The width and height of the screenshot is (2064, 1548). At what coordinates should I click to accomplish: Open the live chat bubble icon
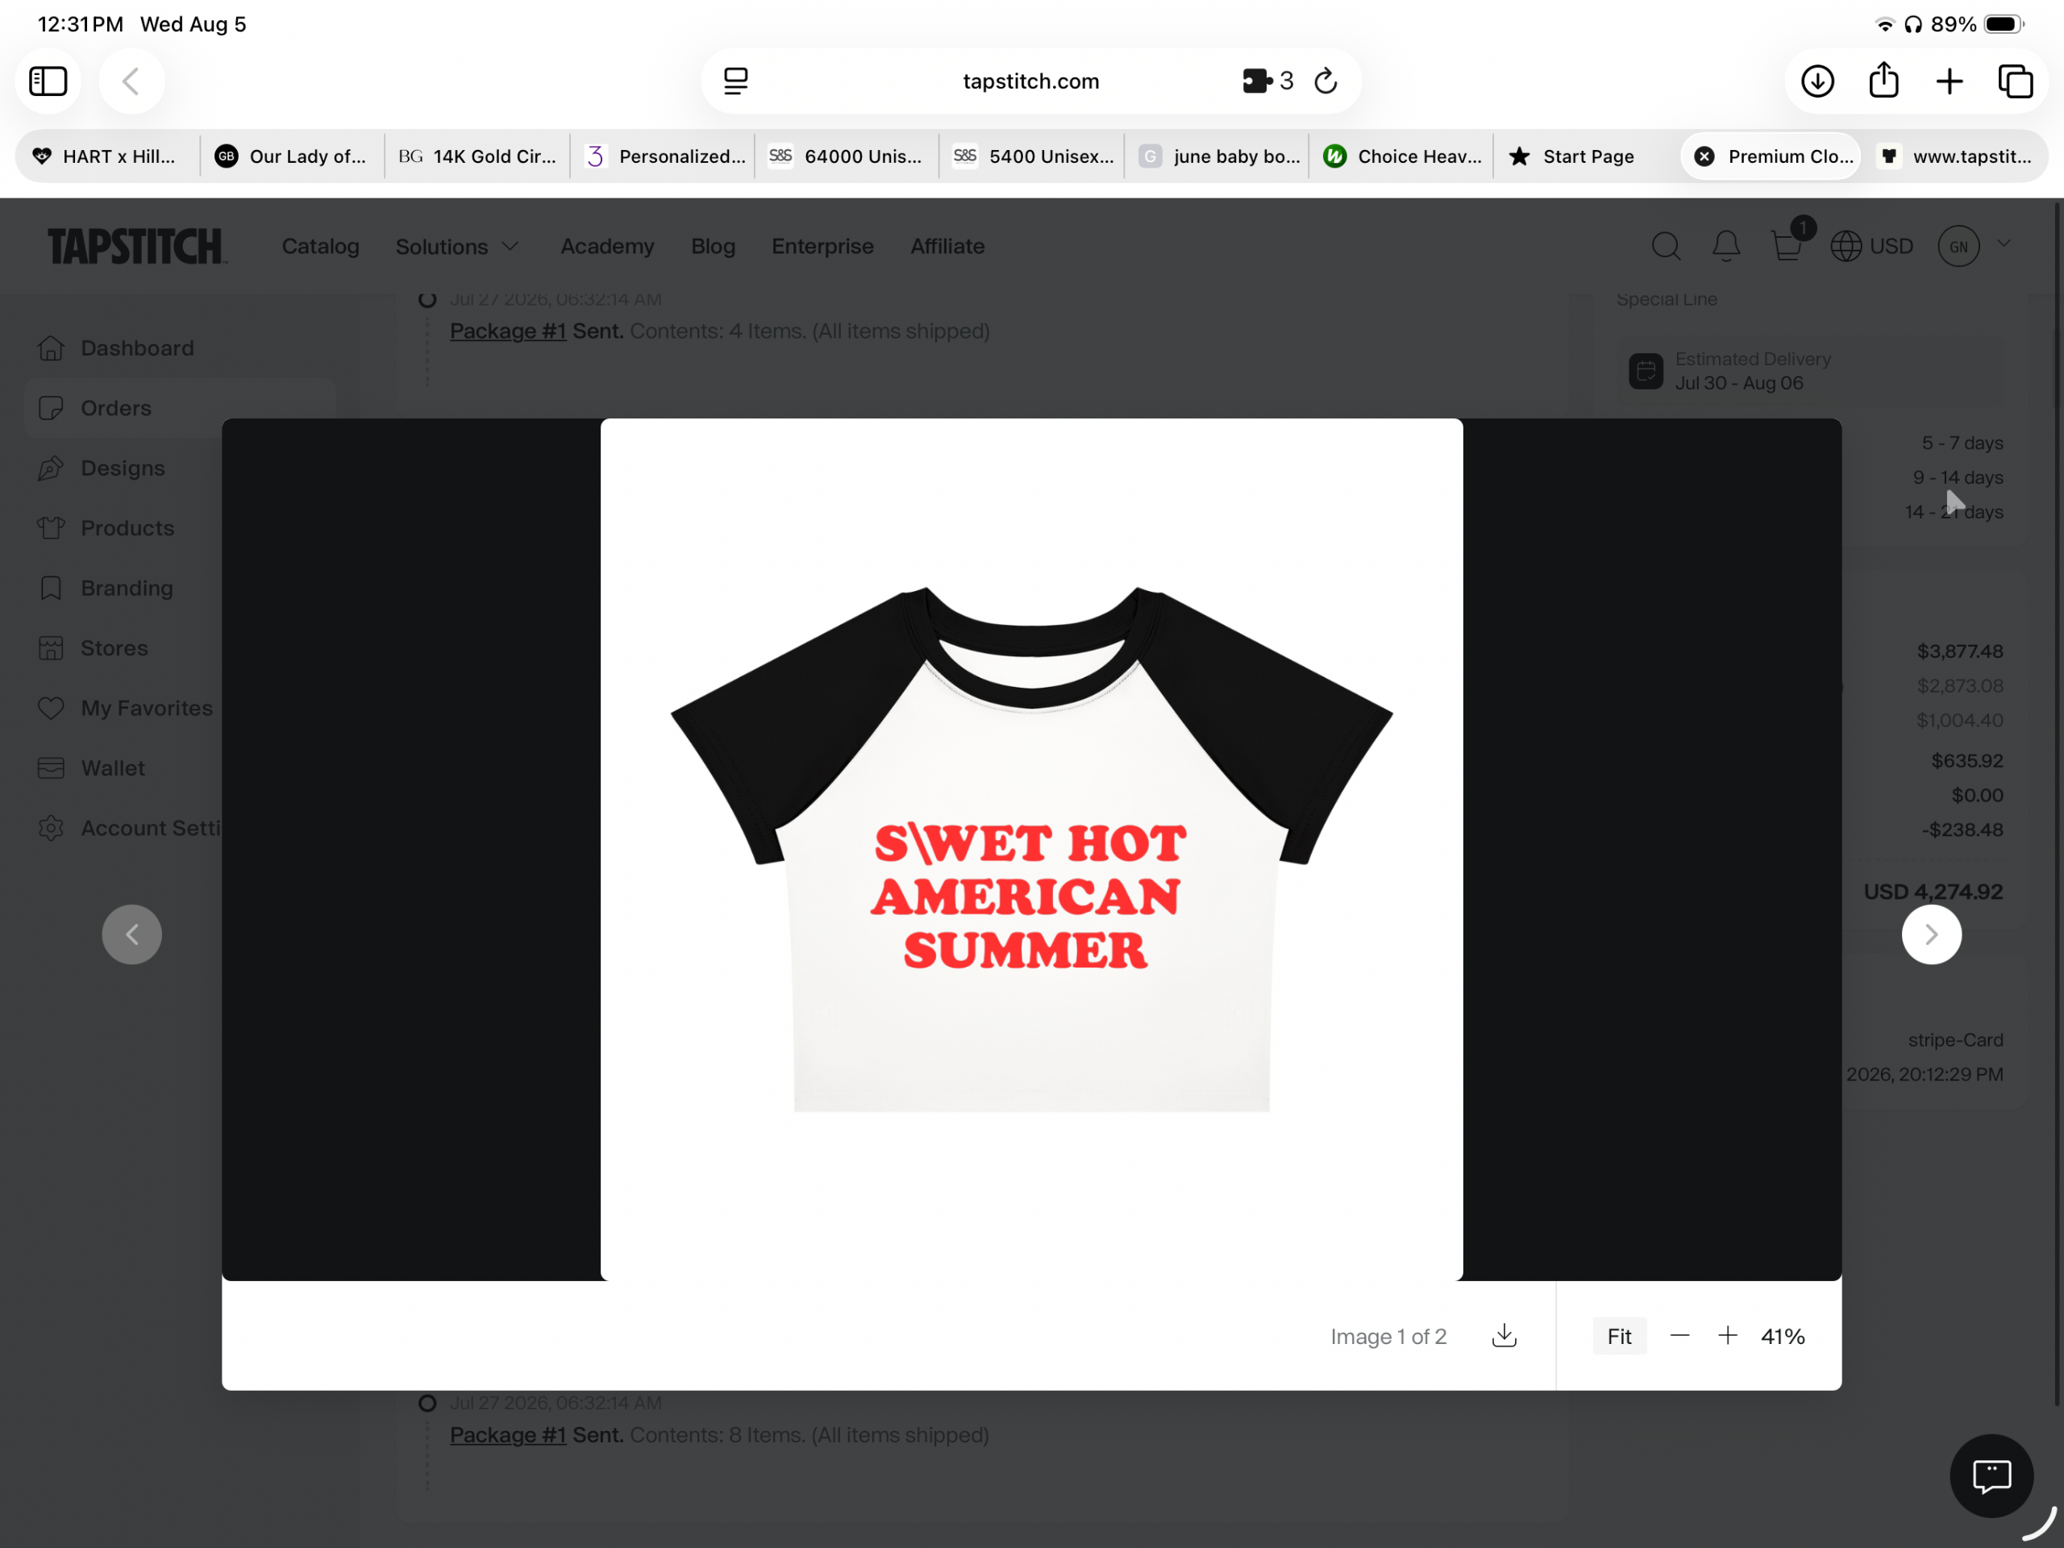tap(1991, 1475)
